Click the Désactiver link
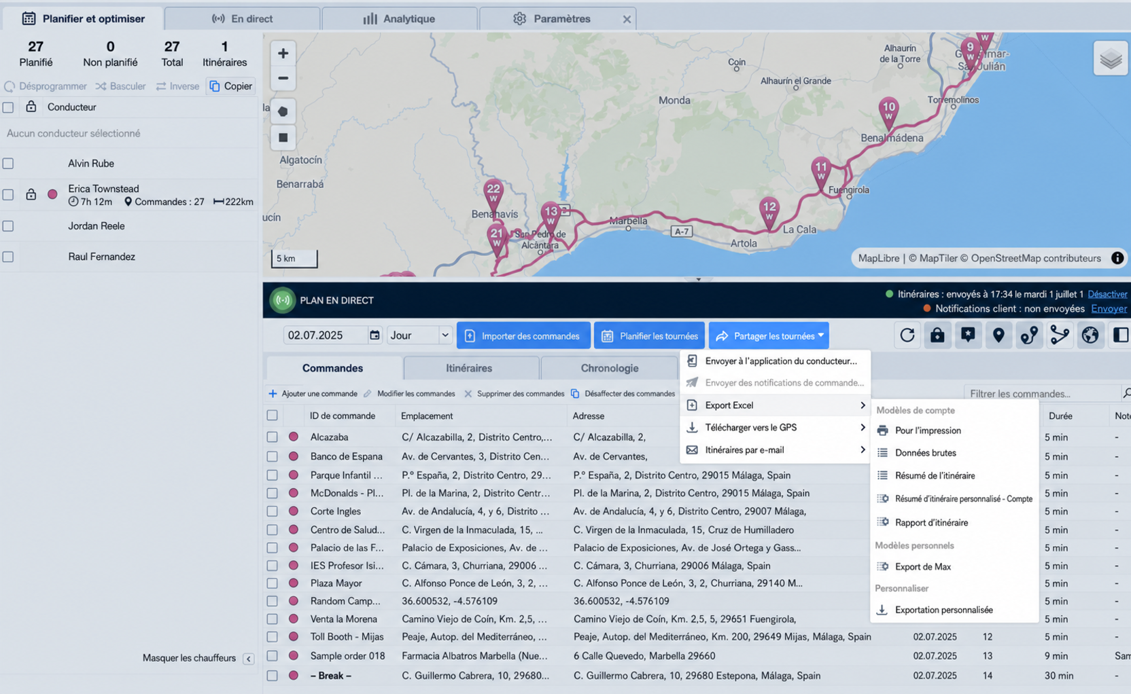The width and height of the screenshot is (1131, 694). point(1107,294)
